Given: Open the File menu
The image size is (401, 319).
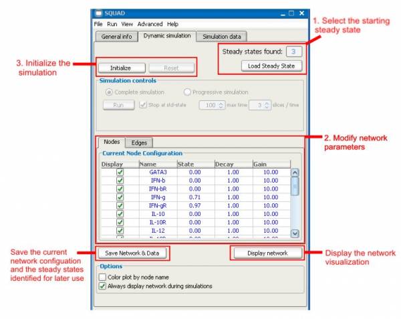Looking at the screenshot, I should tap(98, 24).
